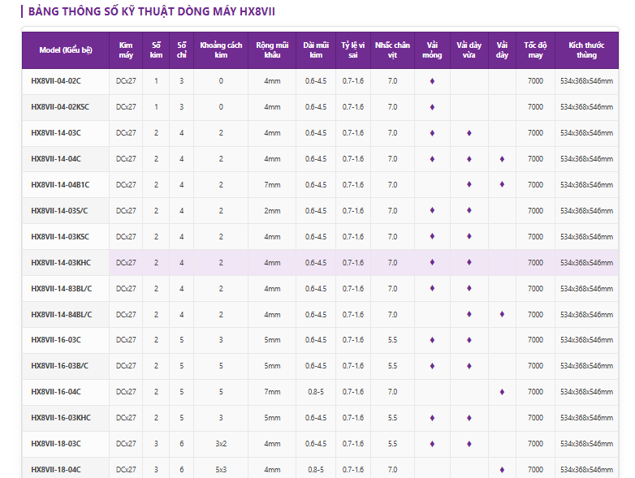Click the Khoảng cách kim column header

(221, 50)
